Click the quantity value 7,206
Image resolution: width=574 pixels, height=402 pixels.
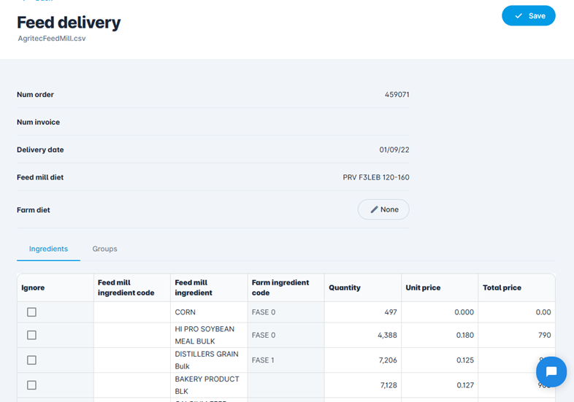tap(384, 360)
